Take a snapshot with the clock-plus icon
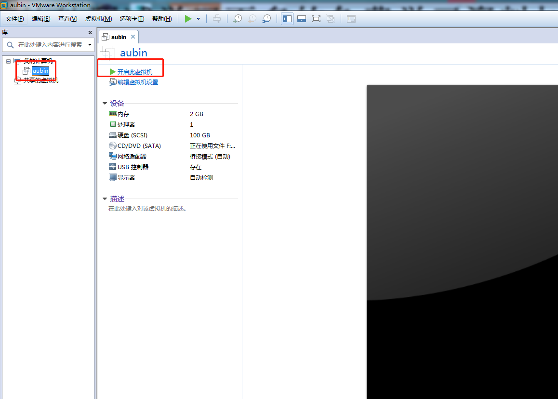This screenshot has height=399, width=558. click(x=238, y=19)
